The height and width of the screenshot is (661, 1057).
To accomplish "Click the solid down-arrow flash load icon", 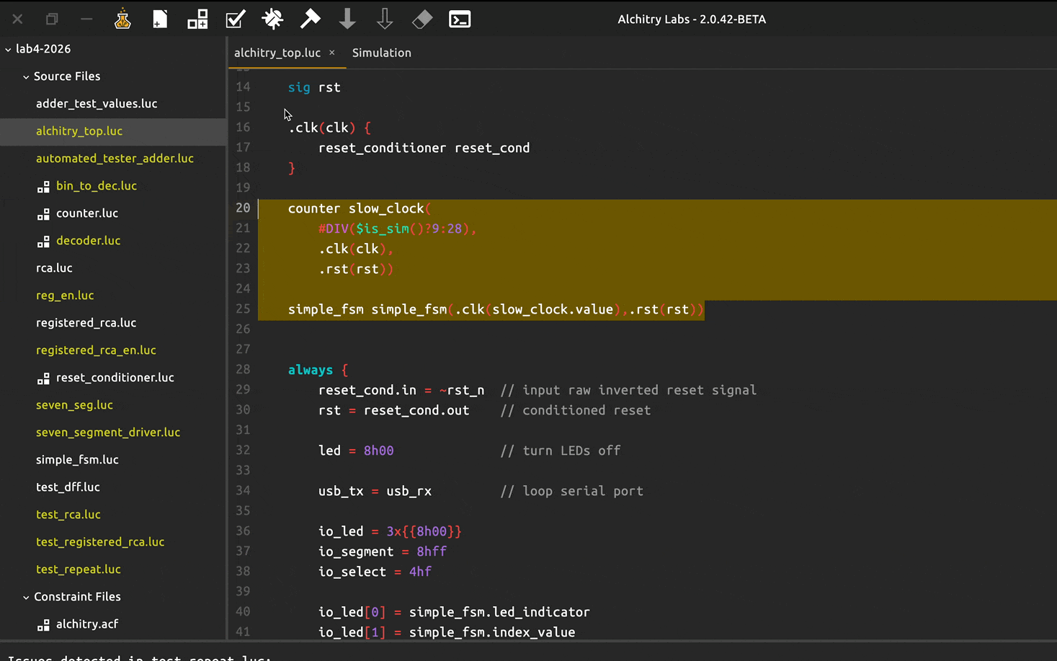I will point(347,19).
